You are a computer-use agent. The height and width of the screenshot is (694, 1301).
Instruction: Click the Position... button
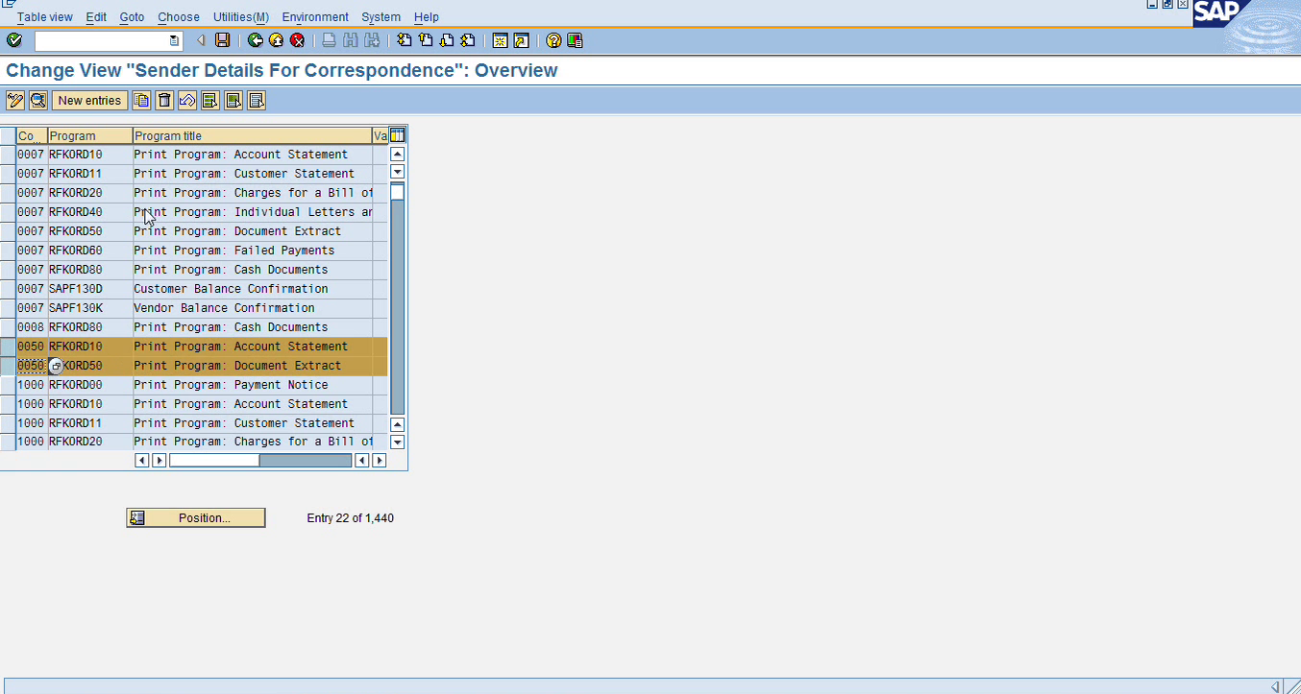(x=196, y=518)
